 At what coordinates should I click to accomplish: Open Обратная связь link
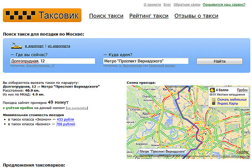point(186,4)
